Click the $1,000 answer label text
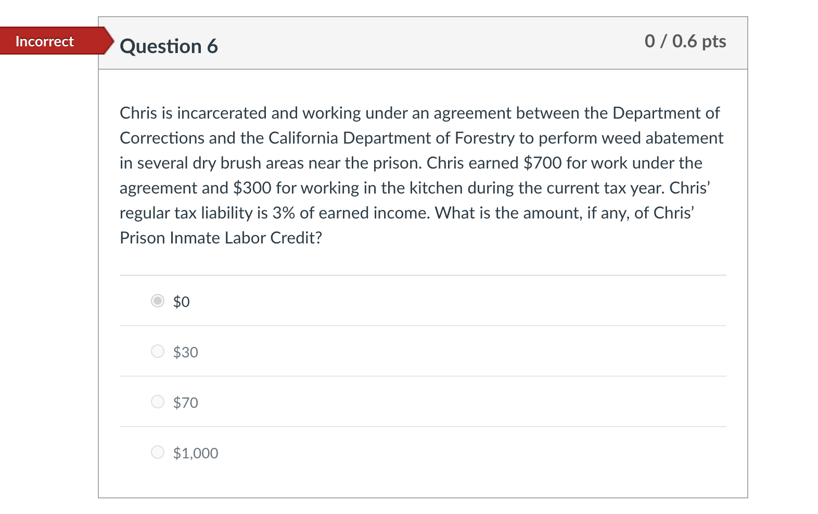Viewport: 818px width, 514px height. pos(195,453)
